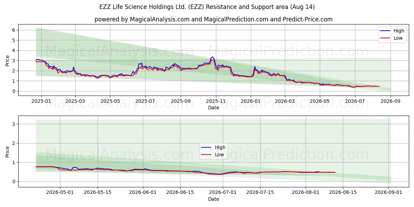The width and height of the screenshot is (414, 207).
Task: Click the '6' y-axis value on top chart
Action: [x=14, y=30]
